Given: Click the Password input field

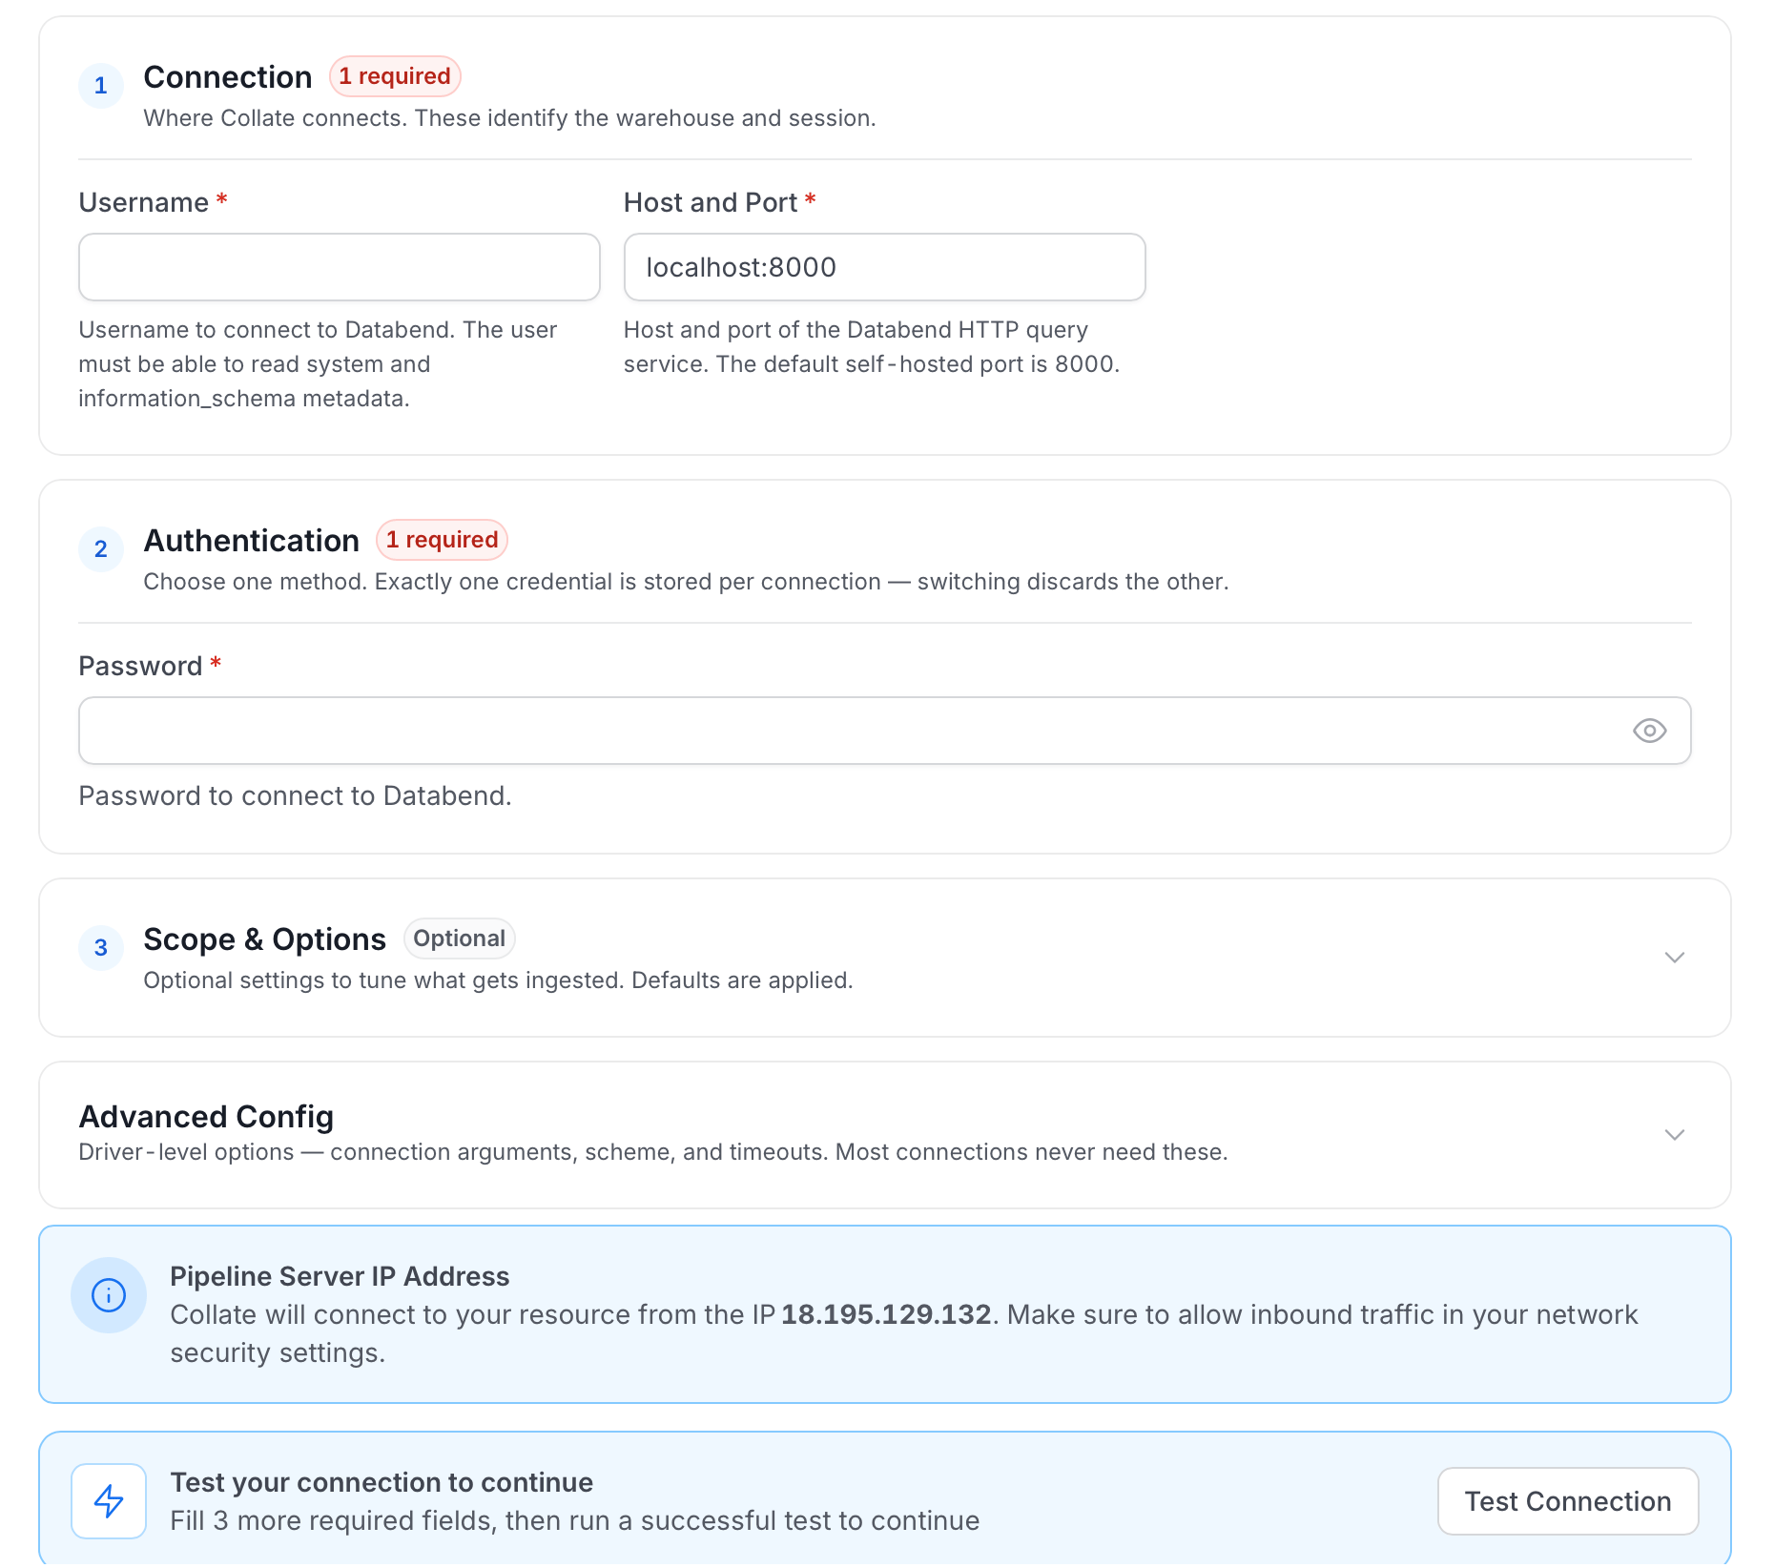Looking at the screenshot, I should pyautogui.click(x=884, y=731).
